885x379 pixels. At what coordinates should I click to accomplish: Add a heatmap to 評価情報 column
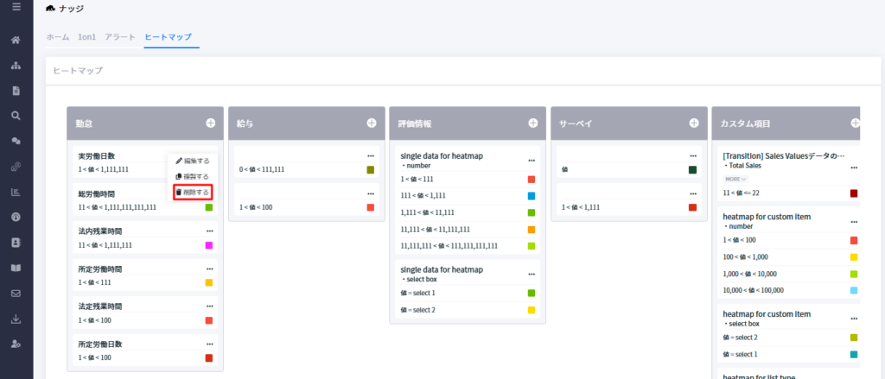532,123
